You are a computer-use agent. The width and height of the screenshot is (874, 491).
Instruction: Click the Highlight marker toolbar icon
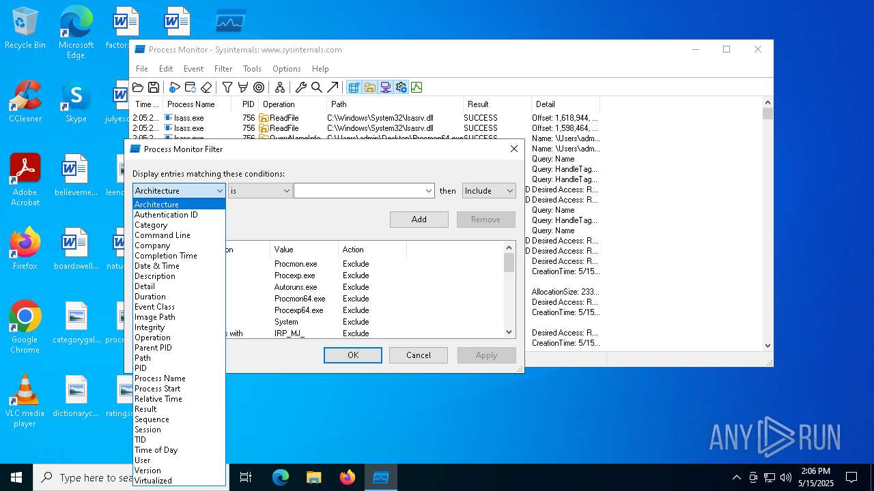[243, 87]
